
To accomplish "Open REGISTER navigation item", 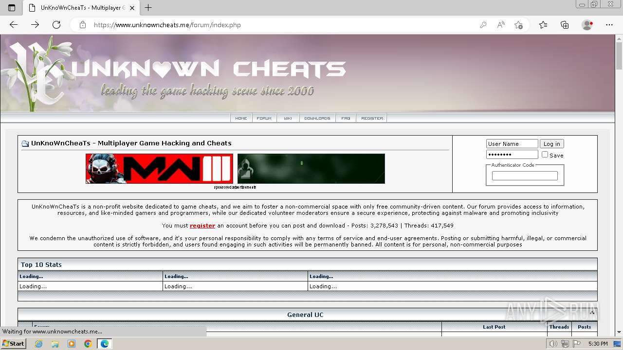I will [372, 118].
